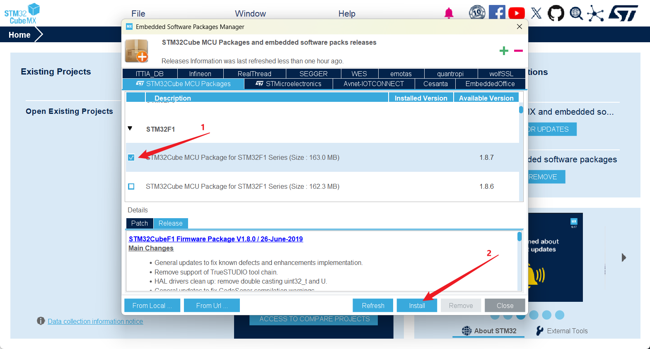The height and width of the screenshot is (349, 650).
Task: Select the available version 1.8.6 cell
Action: [487, 186]
